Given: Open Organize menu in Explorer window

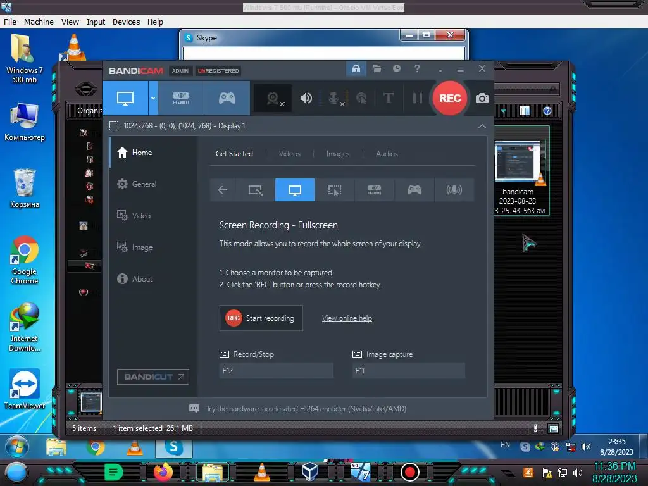Looking at the screenshot, I should (89, 111).
